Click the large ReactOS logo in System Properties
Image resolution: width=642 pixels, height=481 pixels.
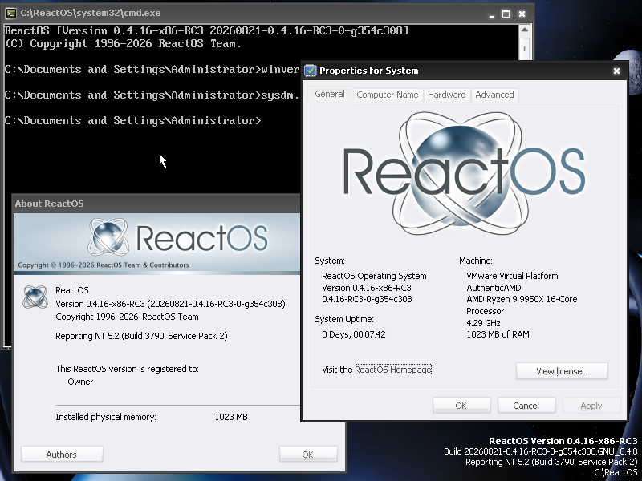click(x=465, y=172)
